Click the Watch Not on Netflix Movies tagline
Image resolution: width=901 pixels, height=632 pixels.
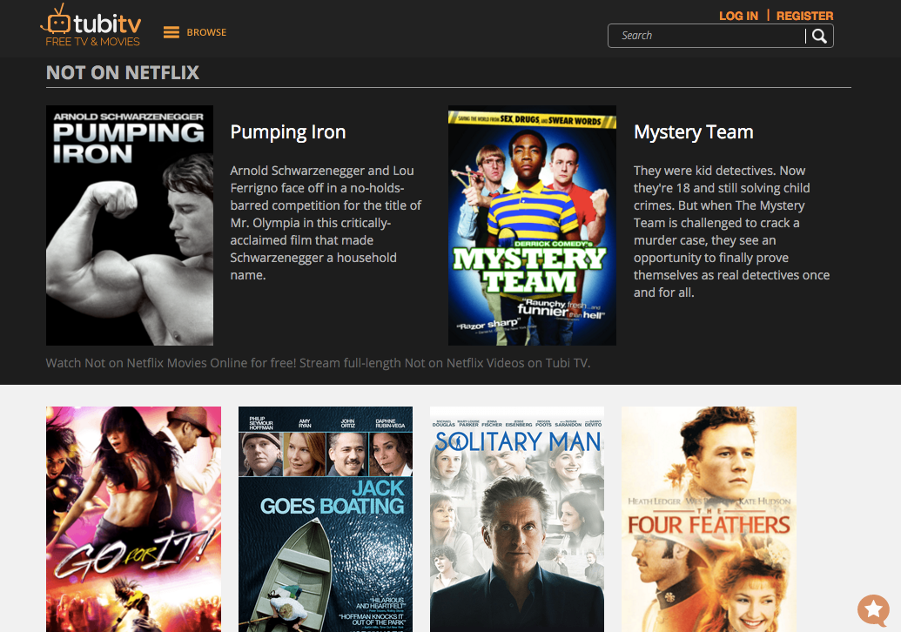coord(318,363)
